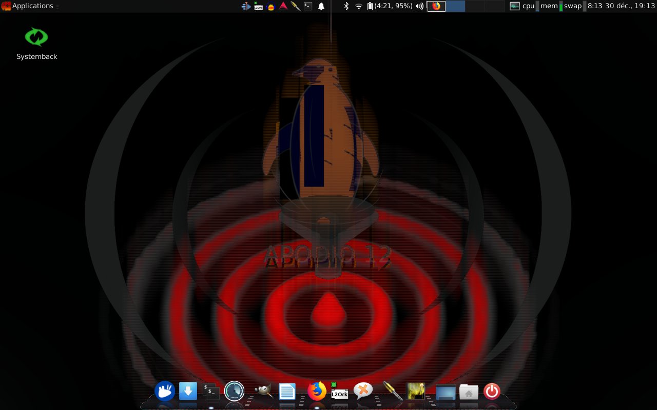Open the cpu system monitor in panel
The width and height of the screenshot is (657, 410).
[x=528, y=6]
